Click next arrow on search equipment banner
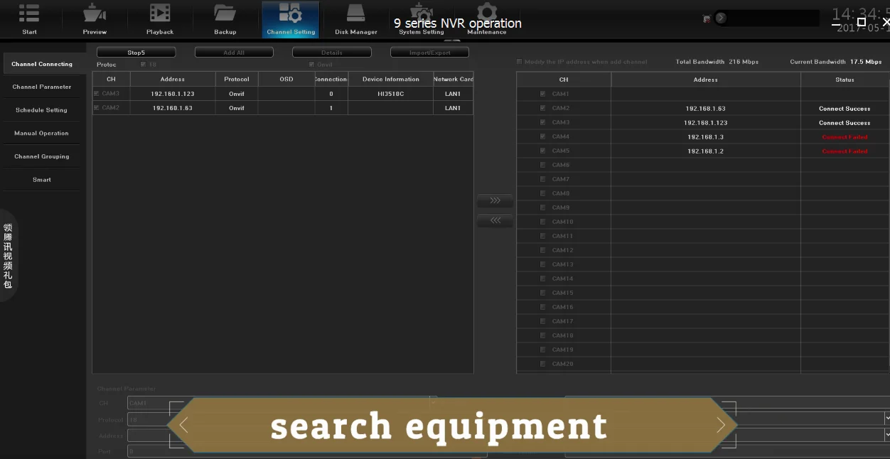The image size is (890, 459). click(720, 425)
